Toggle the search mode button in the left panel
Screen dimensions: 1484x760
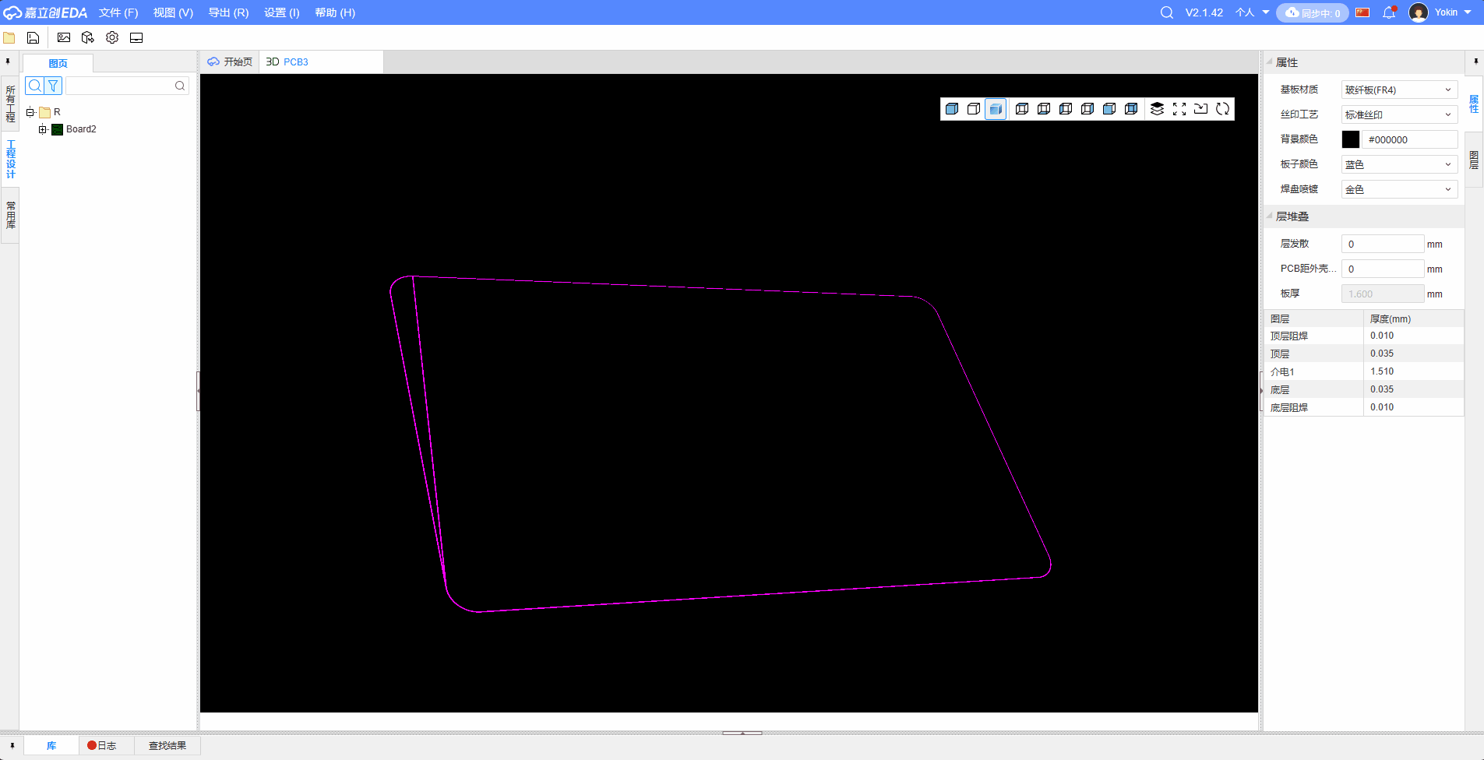click(34, 86)
